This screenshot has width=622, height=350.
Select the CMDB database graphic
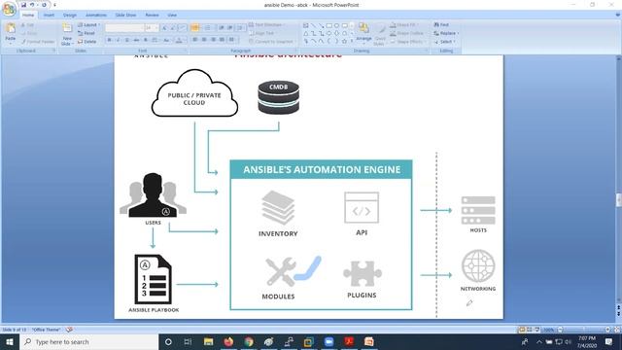pyautogui.click(x=279, y=97)
